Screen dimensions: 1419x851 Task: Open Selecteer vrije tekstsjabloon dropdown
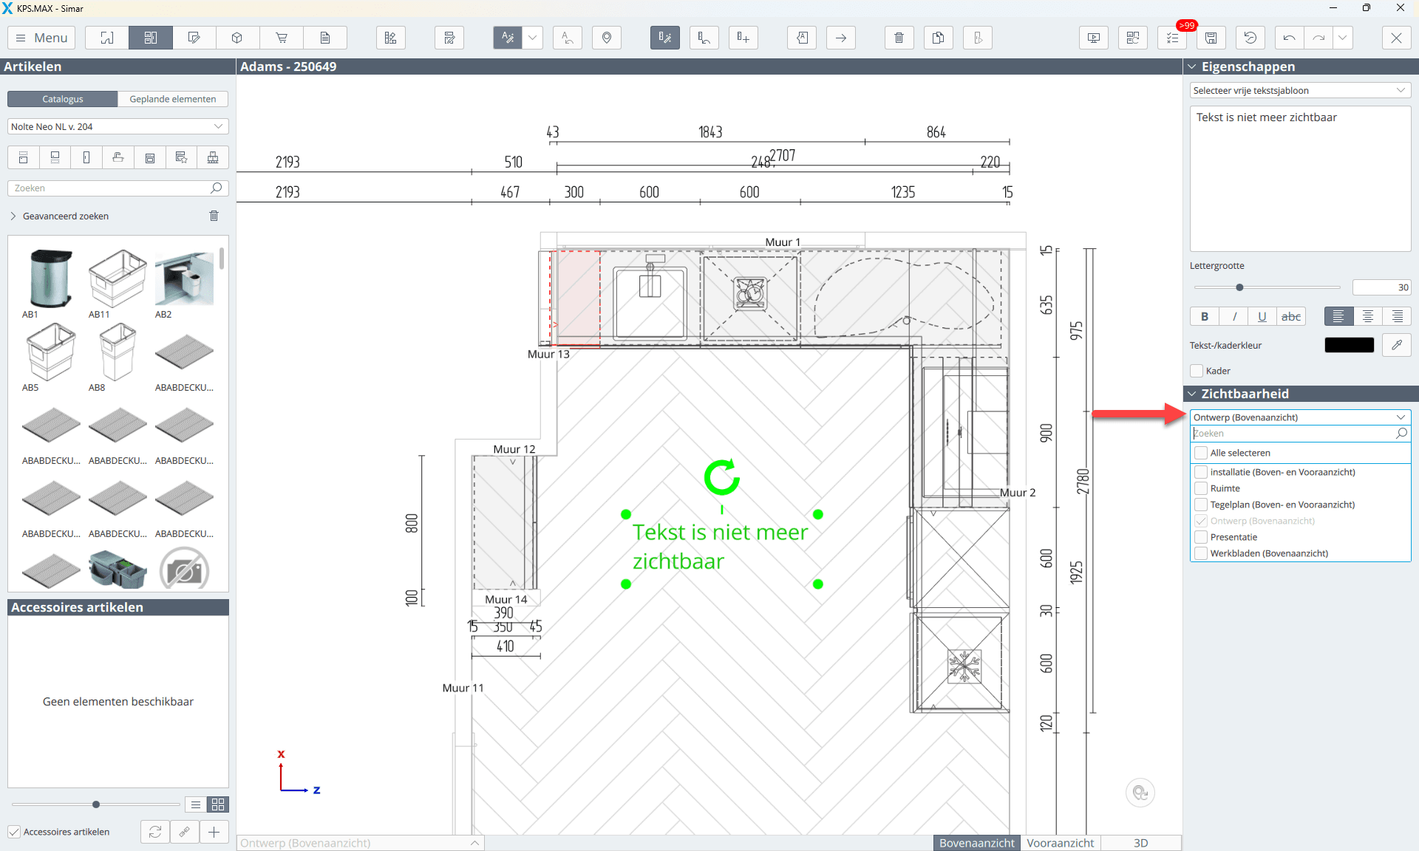pos(1299,90)
